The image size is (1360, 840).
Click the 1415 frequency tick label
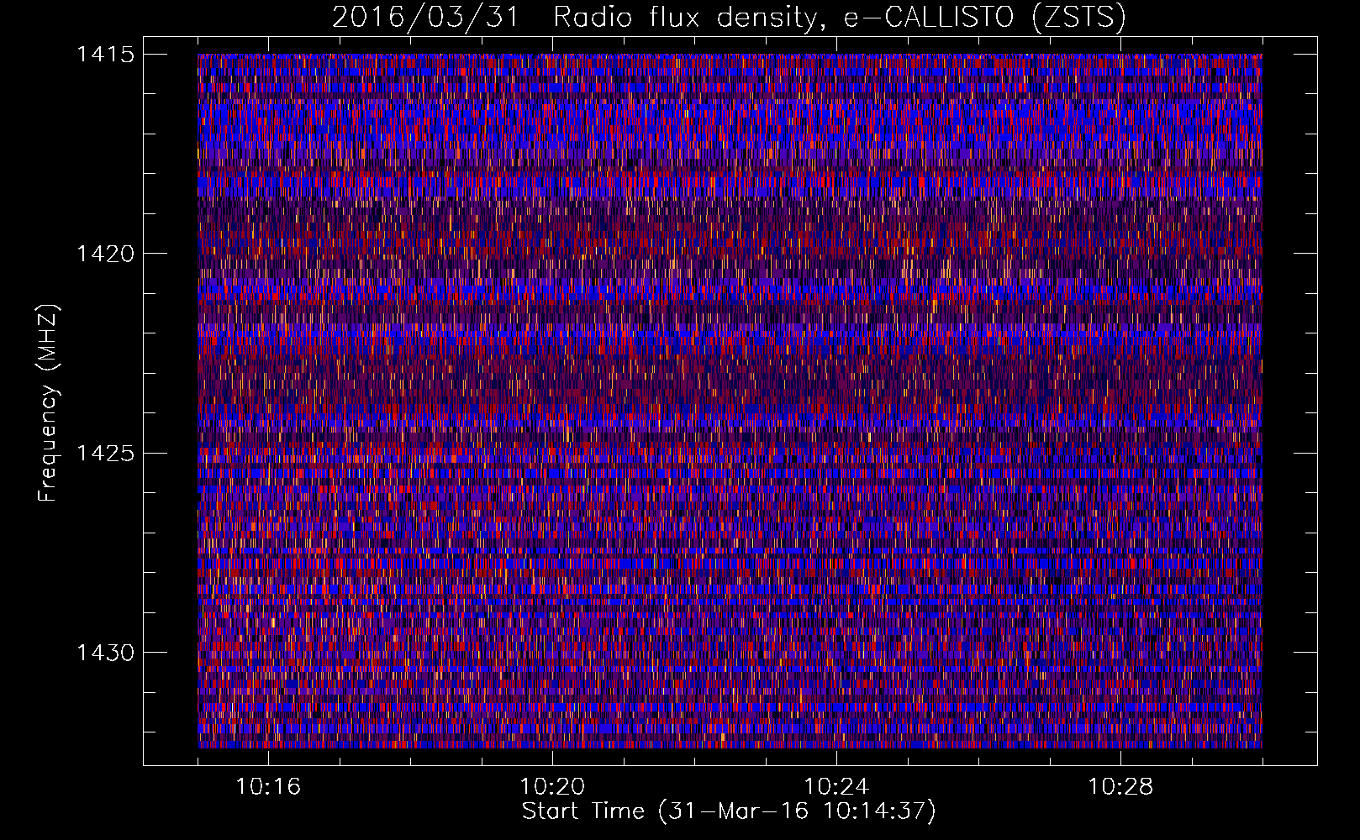106,55
